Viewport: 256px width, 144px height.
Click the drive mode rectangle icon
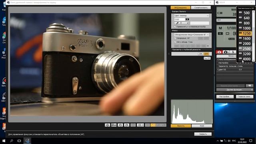point(228,34)
